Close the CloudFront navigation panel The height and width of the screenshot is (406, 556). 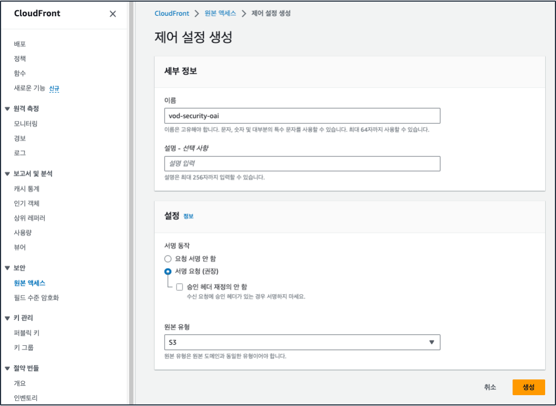pyautogui.click(x=113, y=14)
